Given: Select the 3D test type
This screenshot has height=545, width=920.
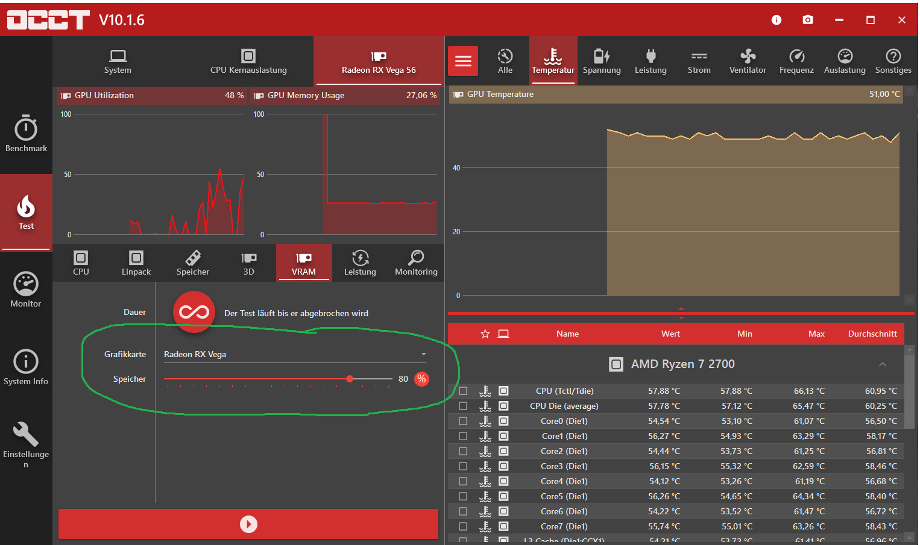Looking at the screenshot, I should point(248,263).
